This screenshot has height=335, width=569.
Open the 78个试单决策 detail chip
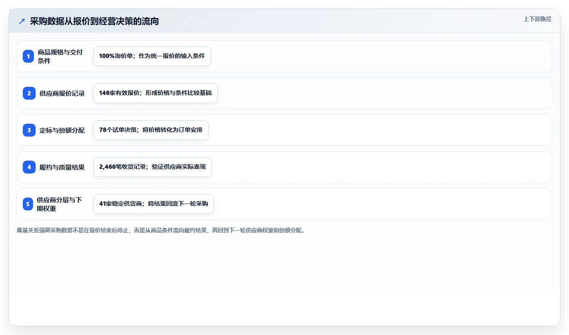coord(151,130)
